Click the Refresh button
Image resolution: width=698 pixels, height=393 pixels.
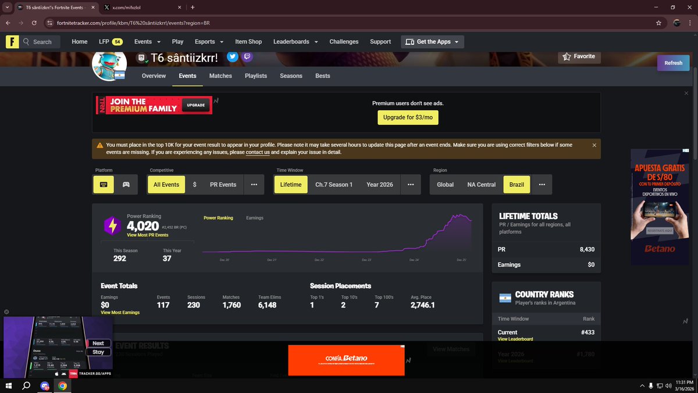(673, 63)
